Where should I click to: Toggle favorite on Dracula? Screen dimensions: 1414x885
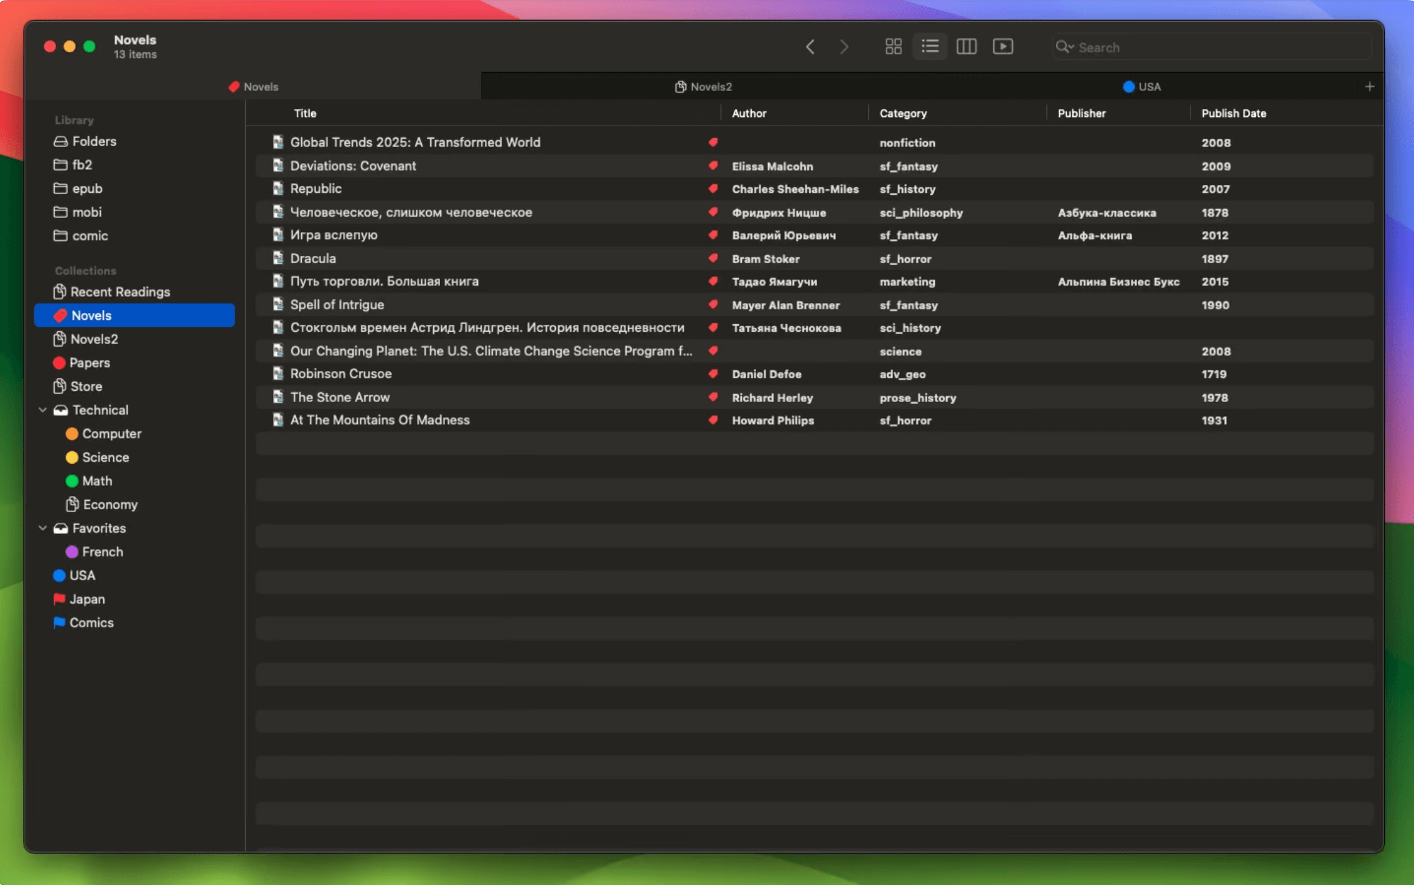(714, 258)
